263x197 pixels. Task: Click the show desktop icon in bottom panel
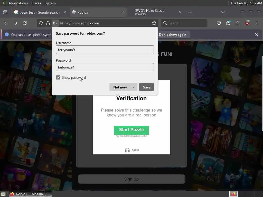pyautogui.click(x=3, y=194)
